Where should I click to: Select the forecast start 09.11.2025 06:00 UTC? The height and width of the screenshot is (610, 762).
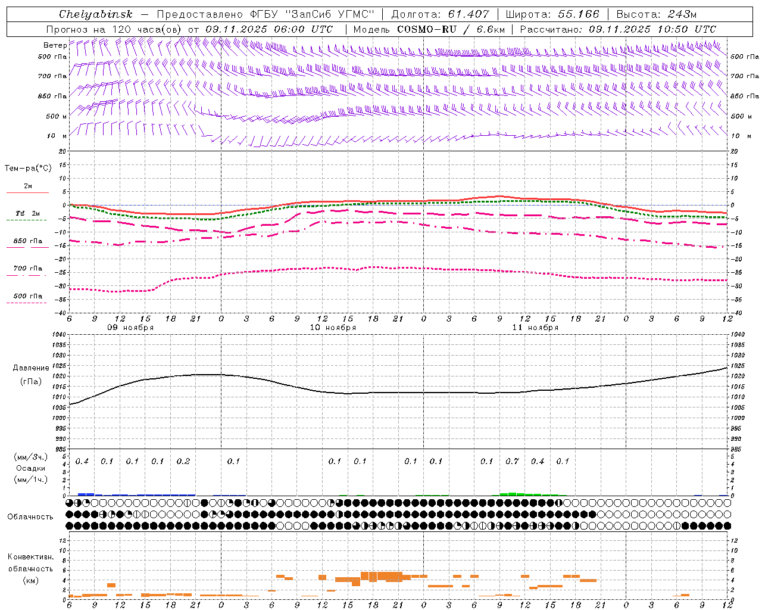point(269,29)
